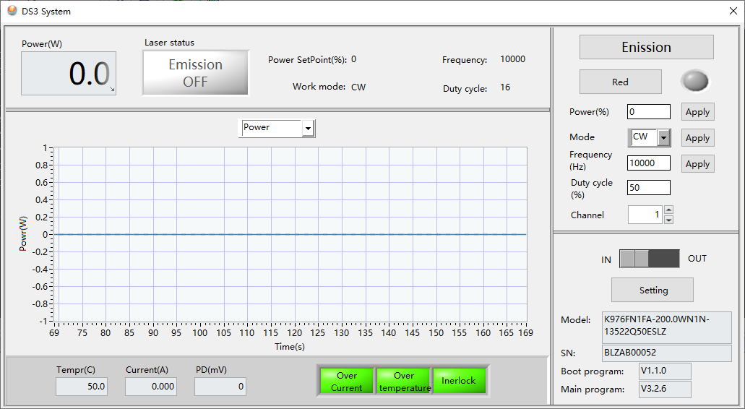The height and width of the screenshot is (409, 745).
Task: Click the Over Current status indicator
Action: pos(347,382)
